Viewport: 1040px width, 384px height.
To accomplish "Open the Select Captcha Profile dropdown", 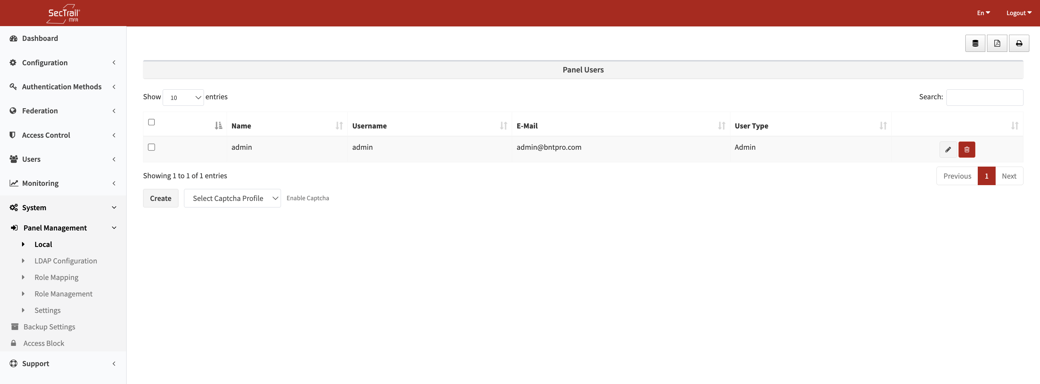I will coord(232,199).
